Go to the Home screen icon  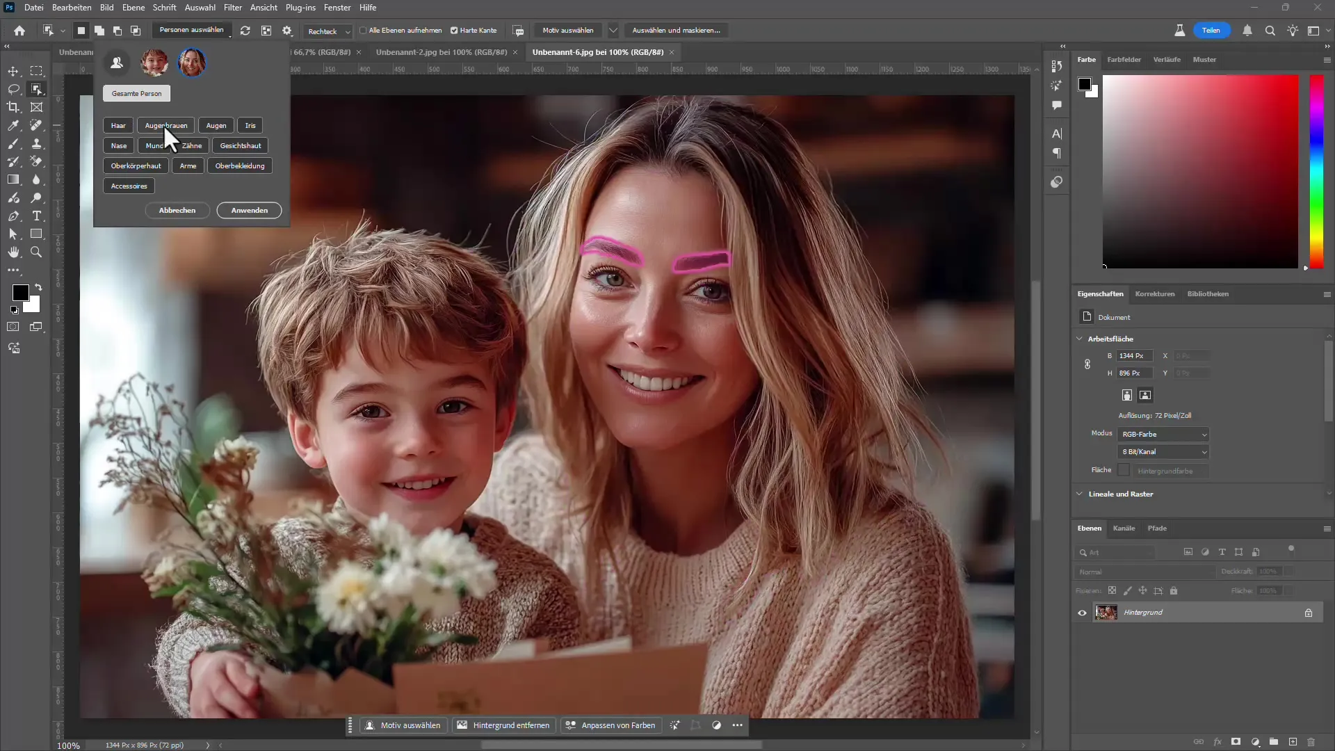[19, 31]
